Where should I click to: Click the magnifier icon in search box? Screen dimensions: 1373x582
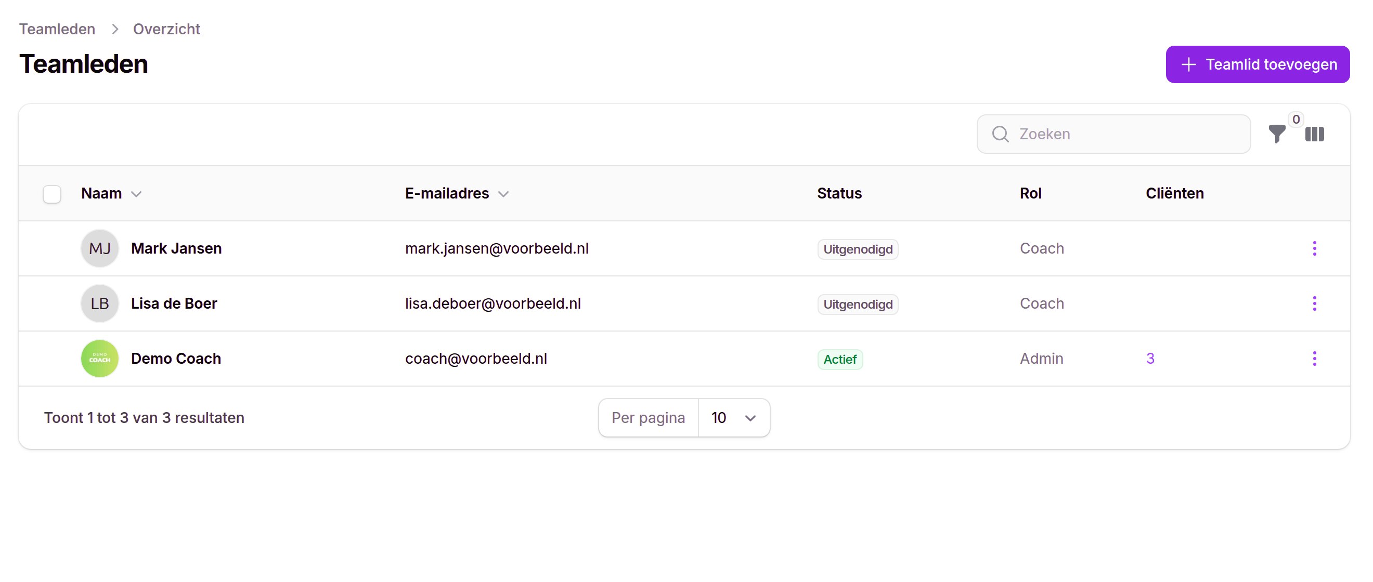coord(1000,134)
